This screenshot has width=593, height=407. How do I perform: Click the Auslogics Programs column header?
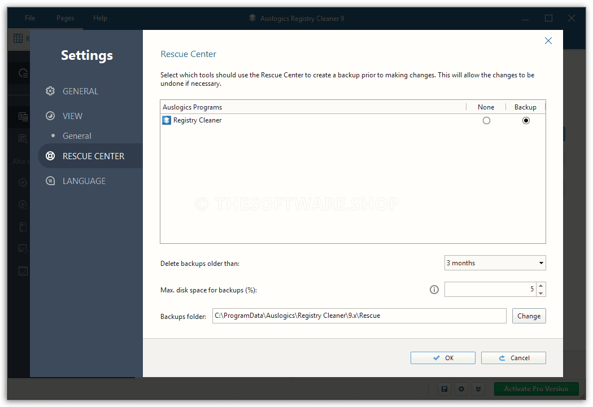pos(192,107)
